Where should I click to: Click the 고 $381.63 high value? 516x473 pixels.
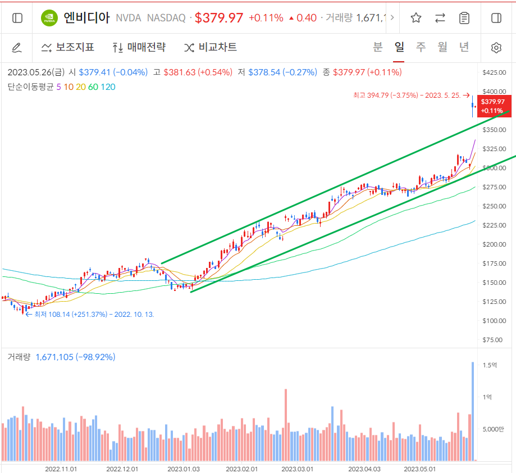pos(193,72)
